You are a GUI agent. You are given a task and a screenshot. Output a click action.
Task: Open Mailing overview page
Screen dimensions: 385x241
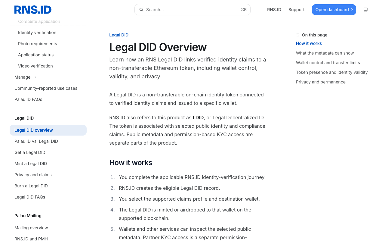(x=31, y=228)
